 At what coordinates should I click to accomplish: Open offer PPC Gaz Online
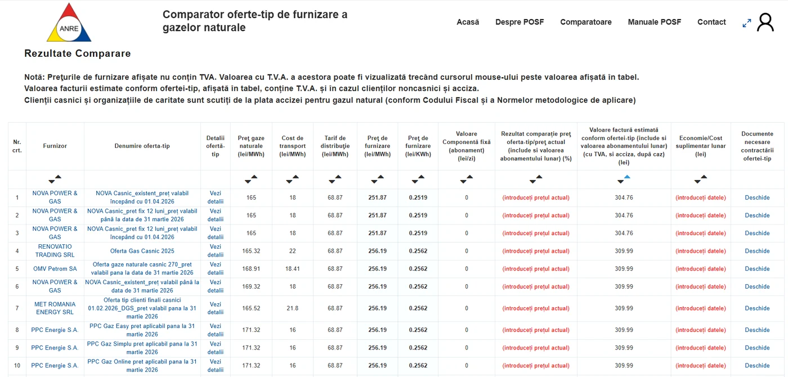tap(142, 366)
